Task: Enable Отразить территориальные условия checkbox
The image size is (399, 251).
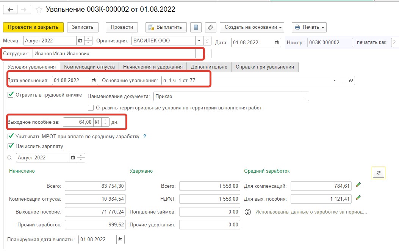Action: point(91,108)
